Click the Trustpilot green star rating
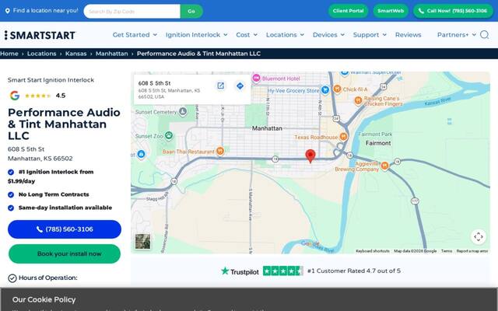The image size is (498, 311). [282, 271]
